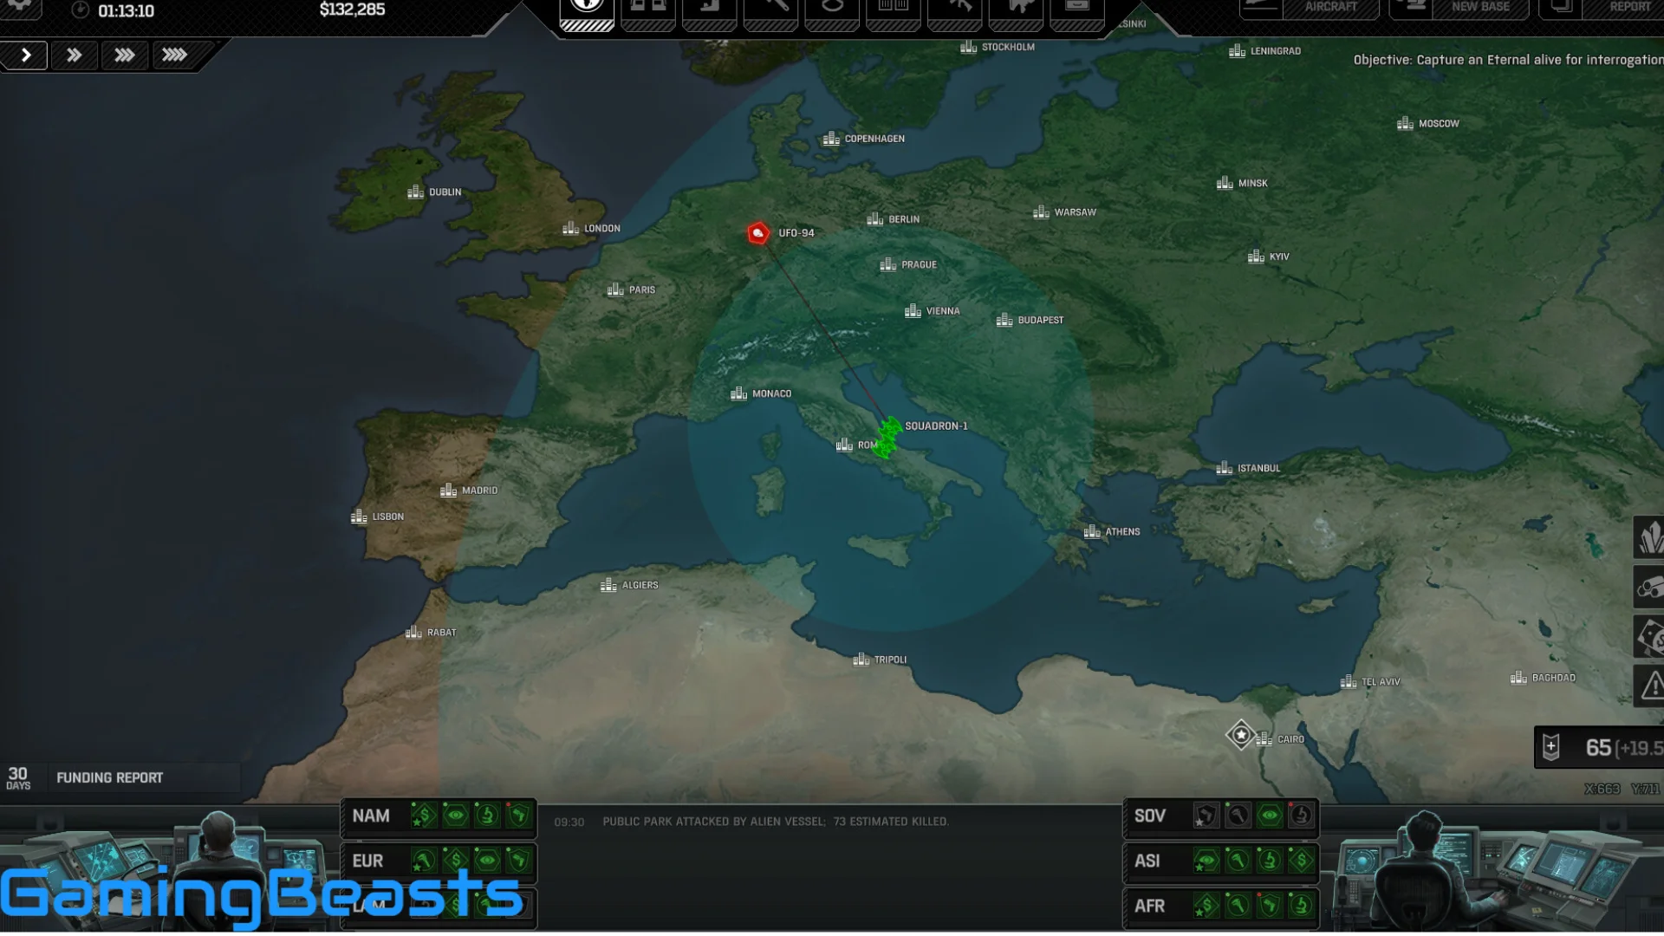
Task: Click the SOV shield icon
Action: point(1206,816)
